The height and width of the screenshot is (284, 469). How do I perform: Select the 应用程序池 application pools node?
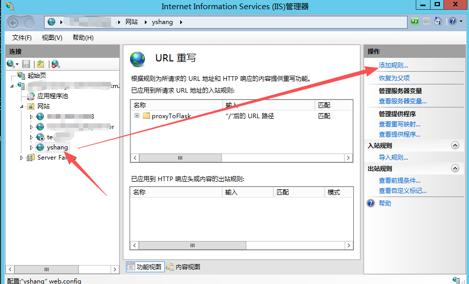point(53,96)
